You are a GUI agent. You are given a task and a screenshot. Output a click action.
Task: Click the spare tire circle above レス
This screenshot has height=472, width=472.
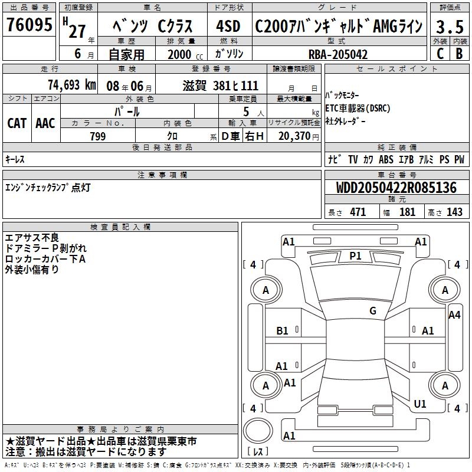(x=258, y=431)
